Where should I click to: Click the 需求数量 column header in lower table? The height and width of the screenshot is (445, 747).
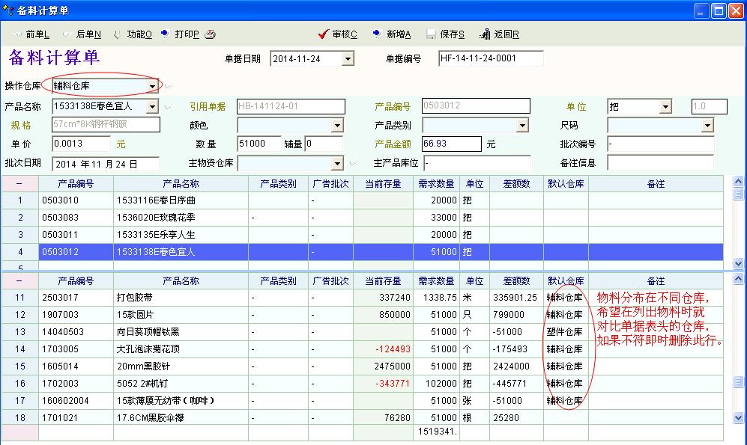point(436,281)
